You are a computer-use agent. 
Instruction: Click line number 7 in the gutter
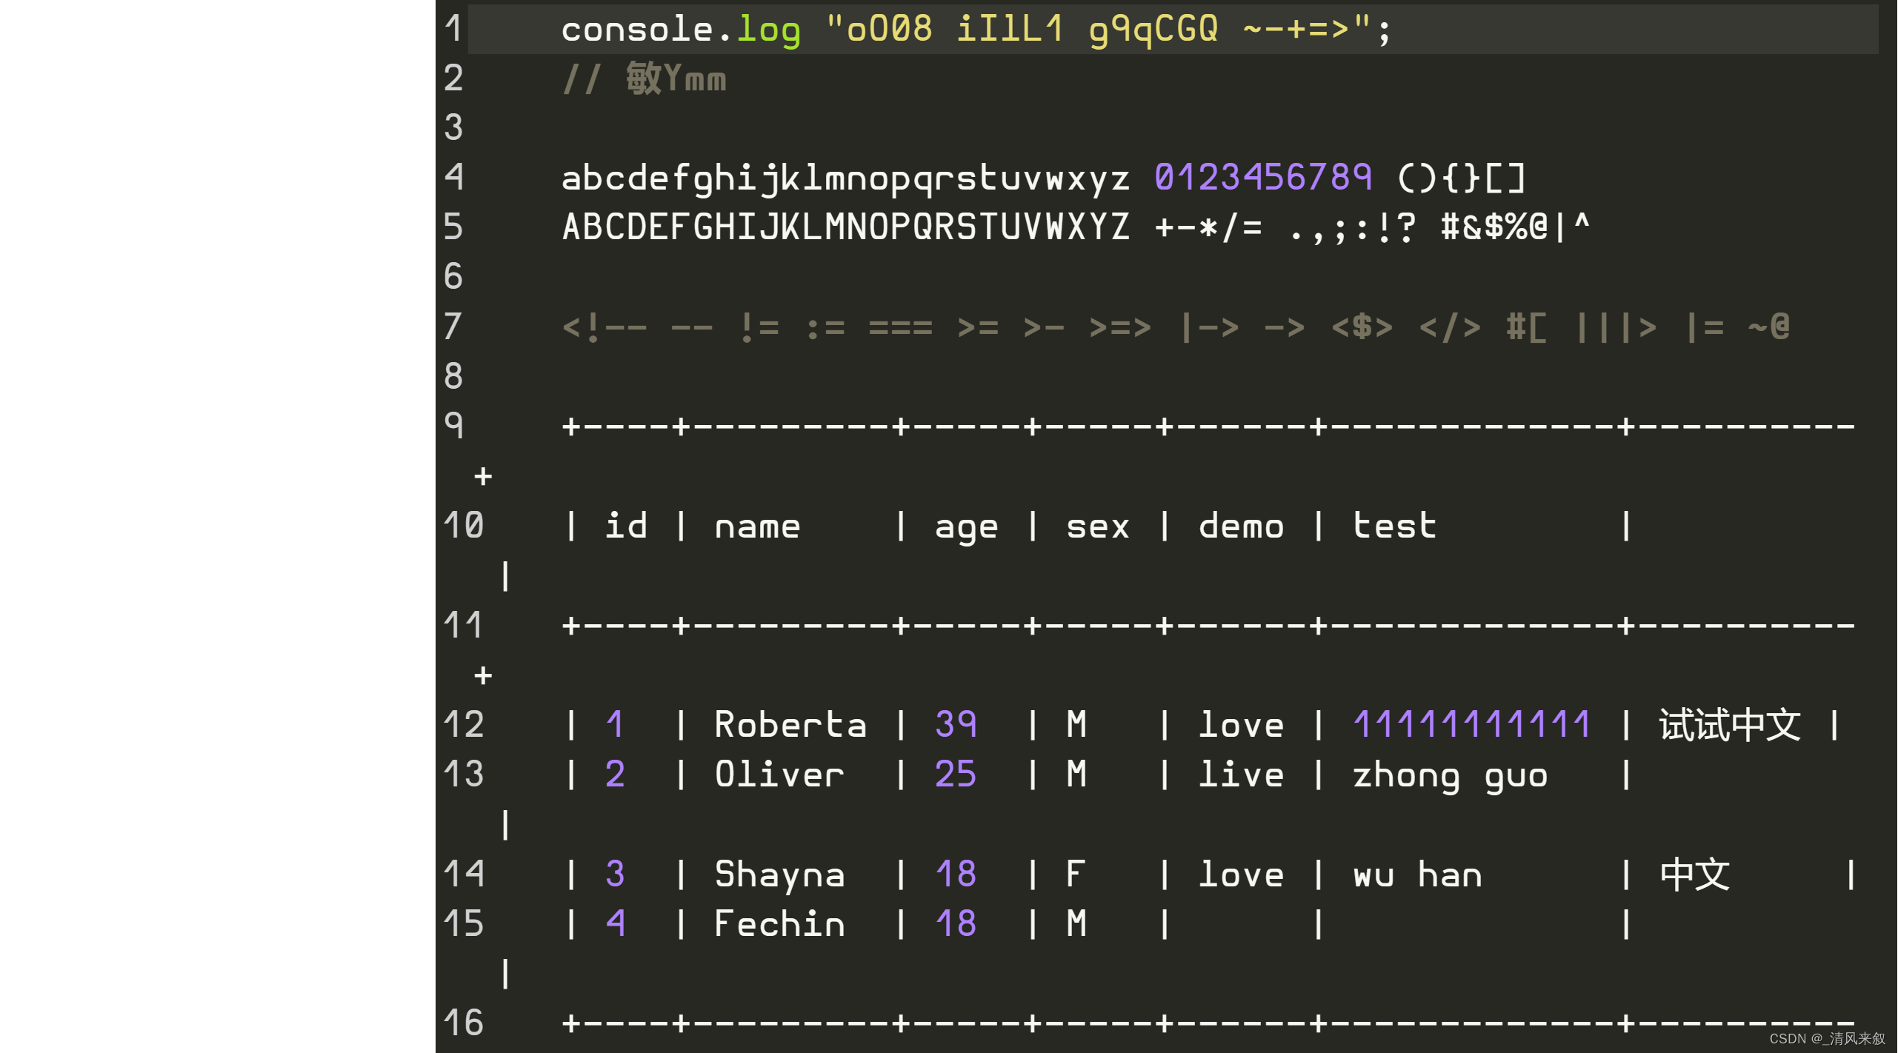pos(453,327)
